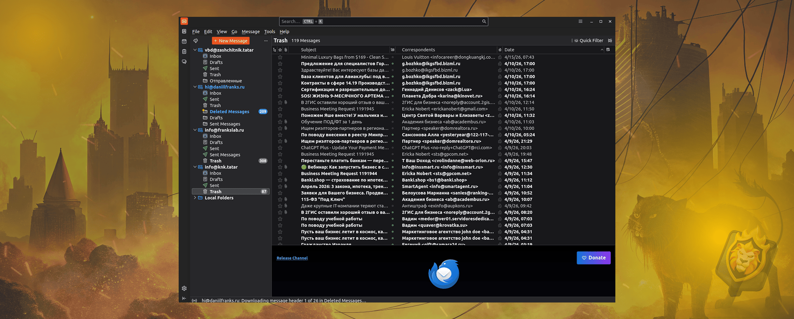Image resolution: width=794 pixels, height=319 pixels.
Task: Star the ChatGPT Plus payment message
Action: point(280,148)
